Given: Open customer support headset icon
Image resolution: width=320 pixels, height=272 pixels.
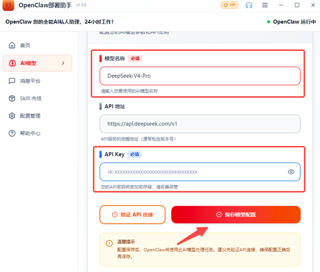Looking at the screenshot, I should pyautogui.click(x=249, y=5).
